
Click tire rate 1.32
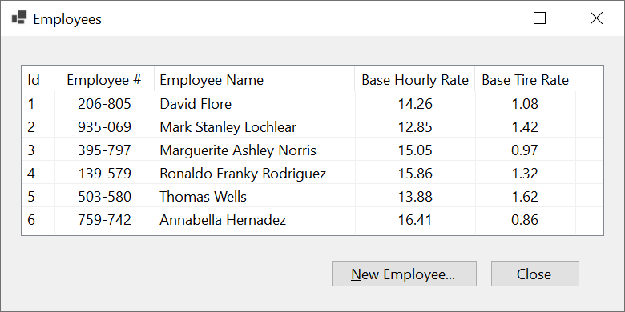(525, 174)
